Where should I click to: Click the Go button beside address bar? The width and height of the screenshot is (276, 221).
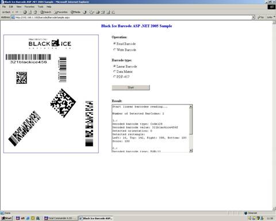pyautogui.click(x=260, y=17)
